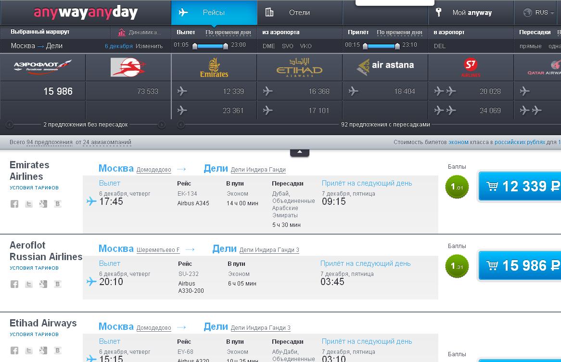Toggle SVO departure airport filter
This screenshot has width=561, height=362.
(288, 46)
